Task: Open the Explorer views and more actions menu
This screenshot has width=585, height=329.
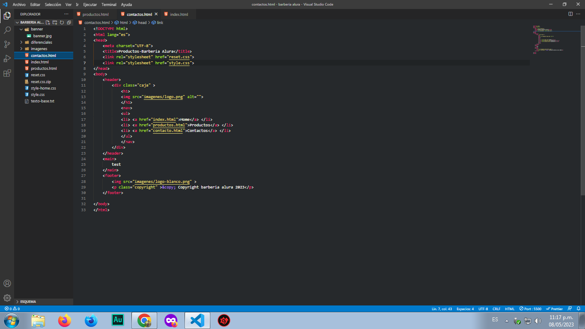Action: tap(66, 14)
